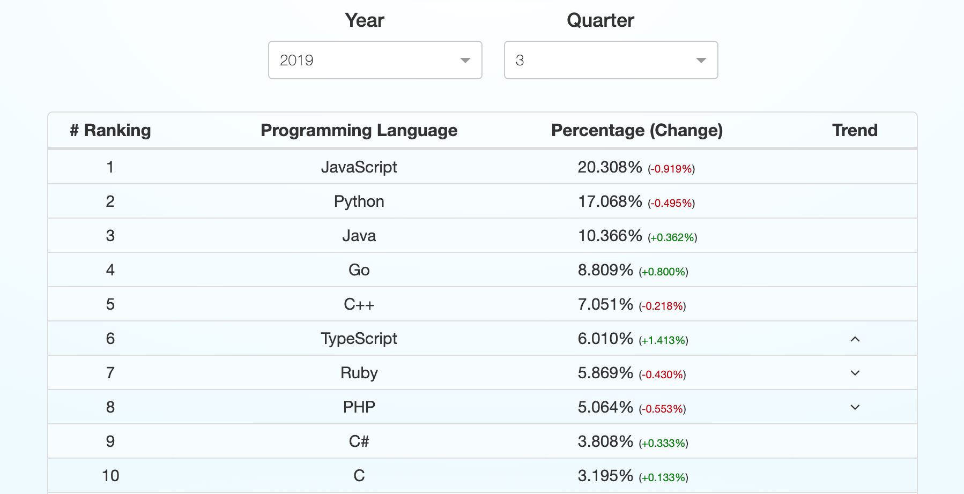Click JavaScript's 20.308% percentage value
The height and width of the screenshot is (494, 964).
click(x=610, y=167)
